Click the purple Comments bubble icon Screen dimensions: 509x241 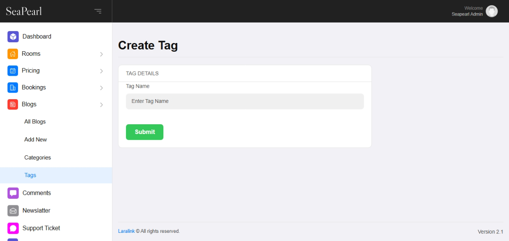[x=13, y=193]
